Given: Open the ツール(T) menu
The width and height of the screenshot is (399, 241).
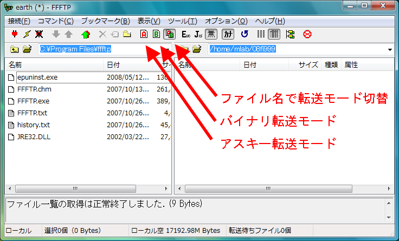Looking at the screenshot, I should click(x=183, y=21).
